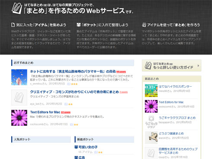Click the date 2012年7月22日
212x159 pixels.
180,138
